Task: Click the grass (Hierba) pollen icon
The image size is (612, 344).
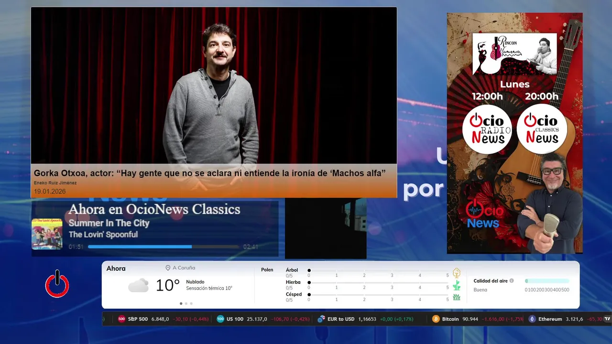Action: tap(457, 285)
